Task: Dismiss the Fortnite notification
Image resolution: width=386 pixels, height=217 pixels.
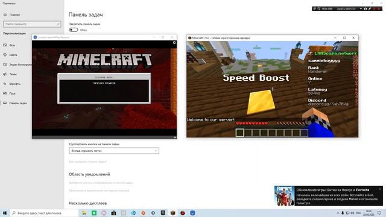Action: pyautogui.click(x=380, y=189)
